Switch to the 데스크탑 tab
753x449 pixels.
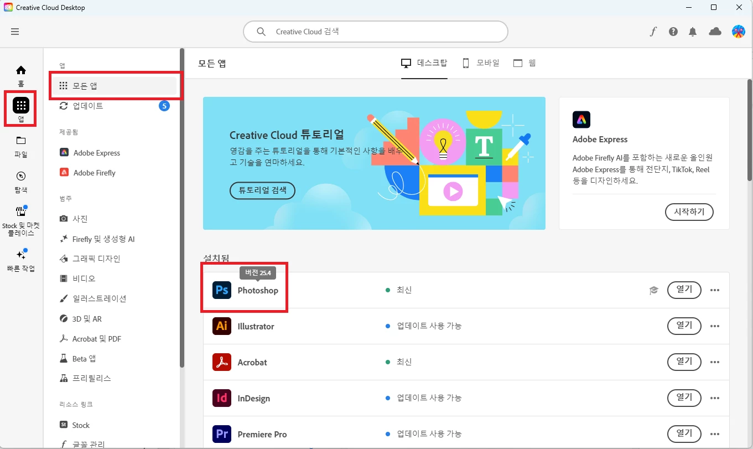[x=424, y=63]
